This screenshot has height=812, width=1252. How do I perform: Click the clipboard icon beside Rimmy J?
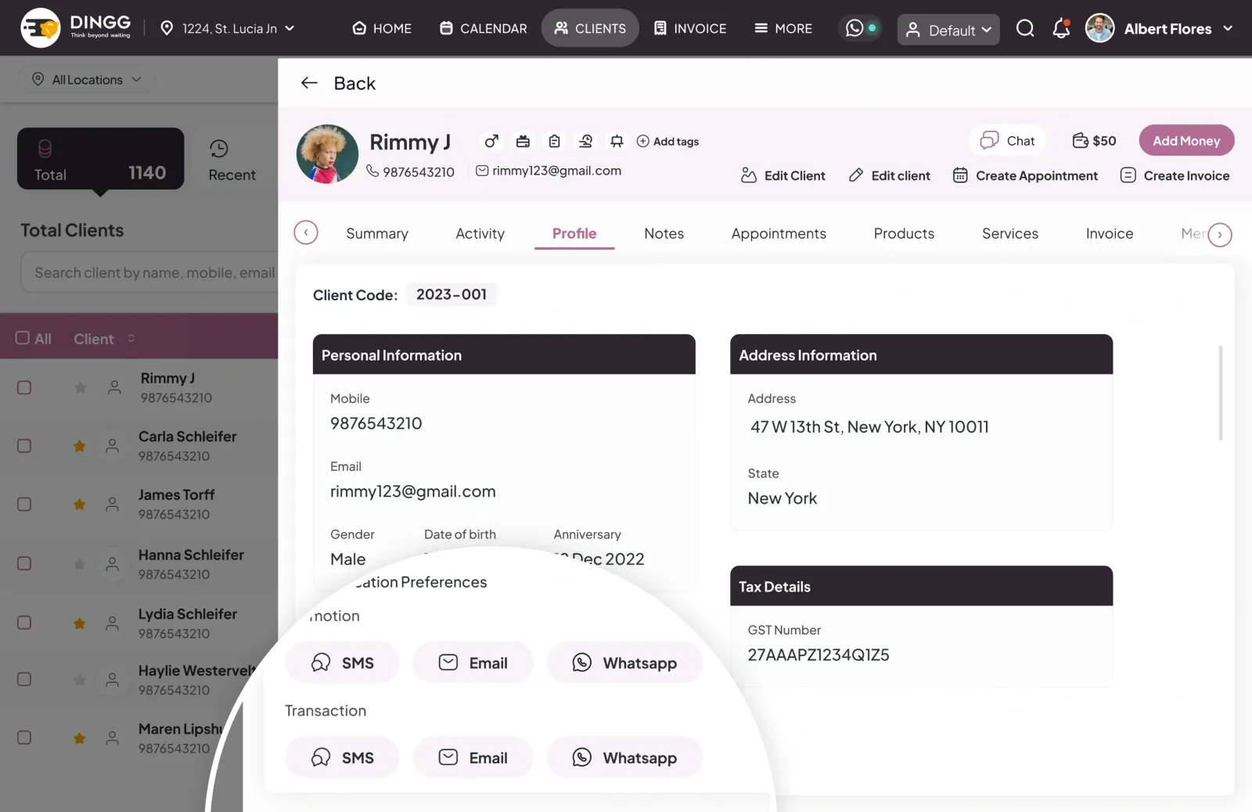pos(554,141)
